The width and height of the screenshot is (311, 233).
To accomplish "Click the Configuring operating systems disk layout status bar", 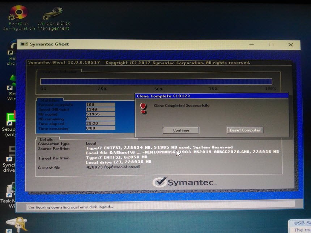I will (160, 207).
